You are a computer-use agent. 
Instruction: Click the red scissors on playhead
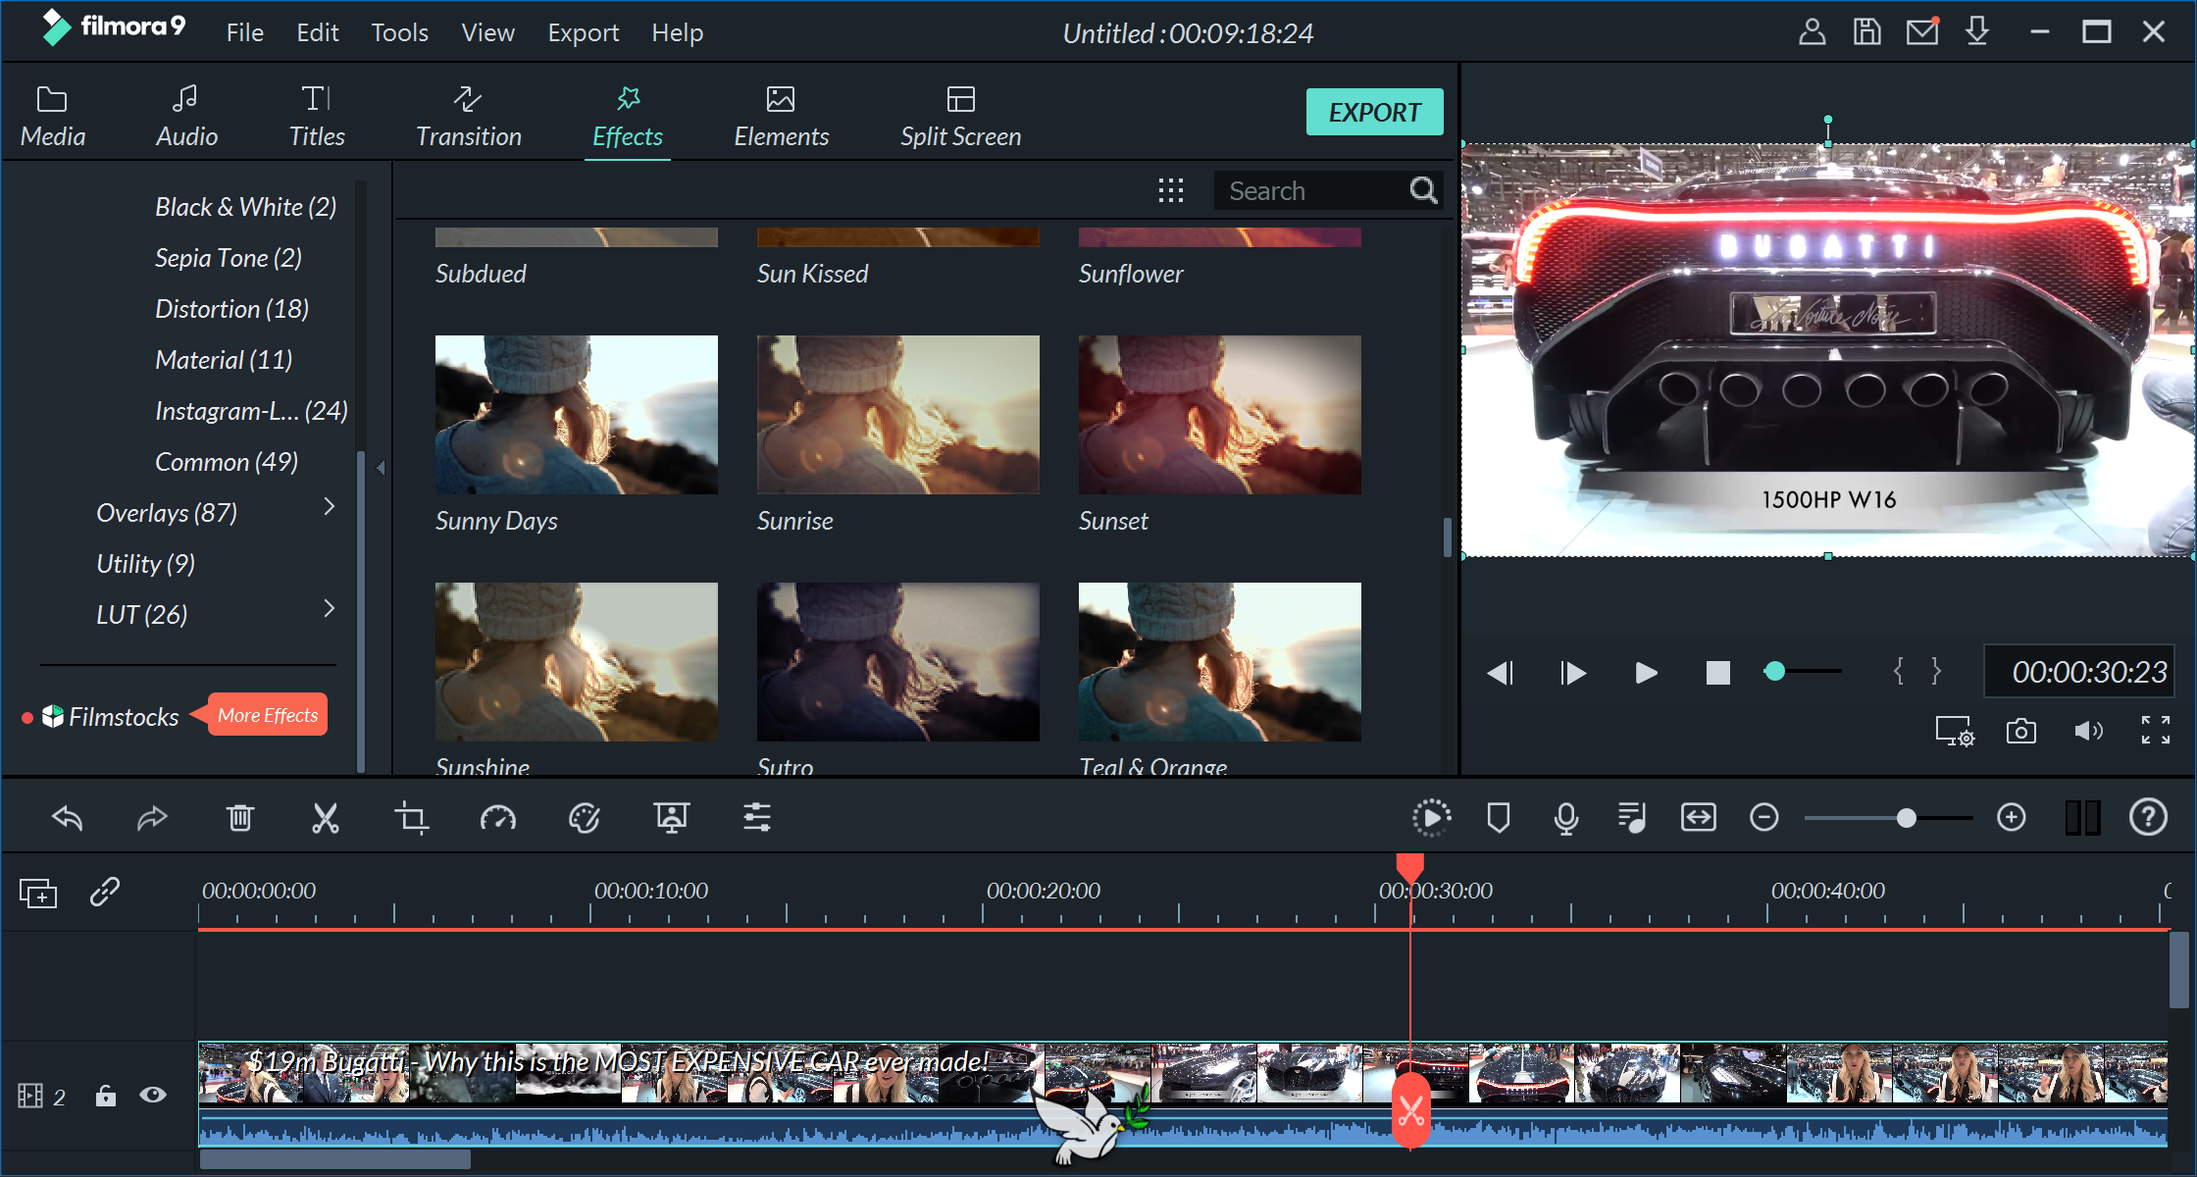[1411, 1111]
